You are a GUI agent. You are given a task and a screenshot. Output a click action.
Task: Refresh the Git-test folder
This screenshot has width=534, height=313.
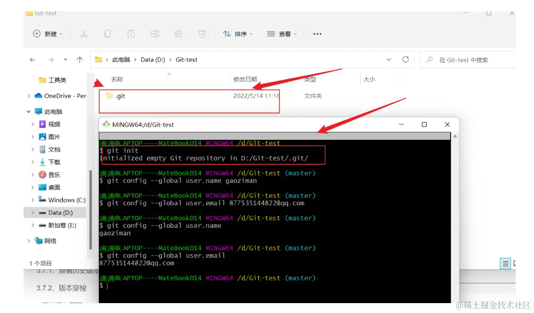click(x=405, y=59)
